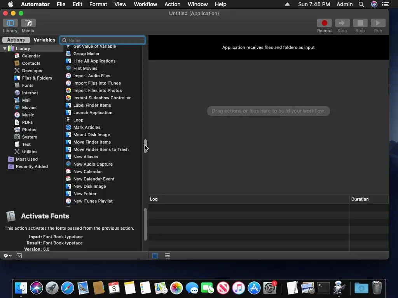Select Instant Slideshow Controller action

[102, 97]
